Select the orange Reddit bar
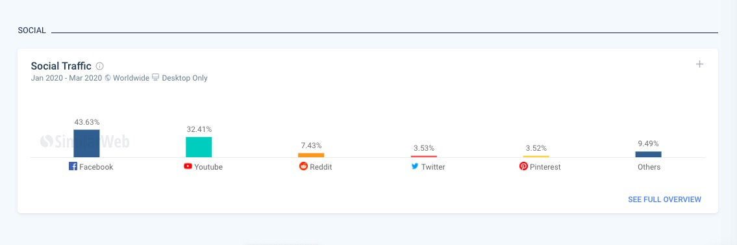737x245 pixels. (311, 155)
